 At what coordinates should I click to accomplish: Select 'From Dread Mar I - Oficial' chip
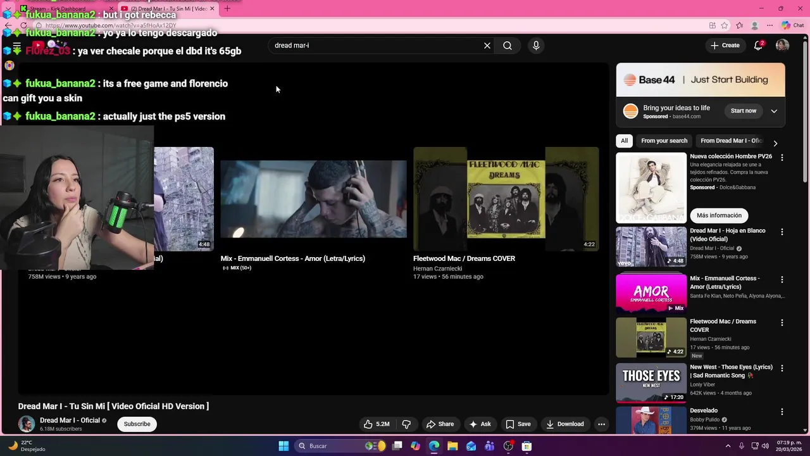732,141
